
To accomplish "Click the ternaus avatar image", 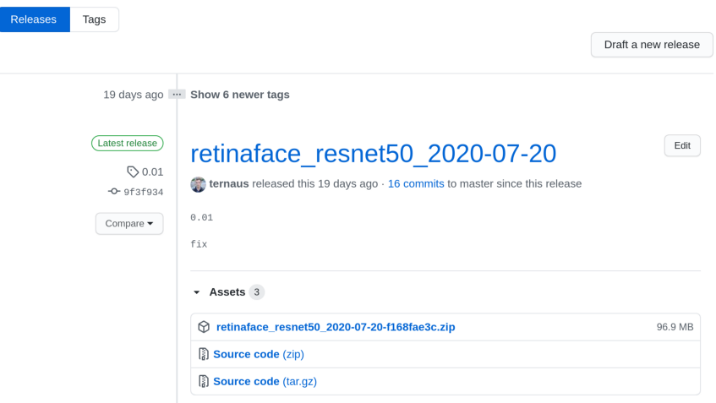I will click(199, 184).
